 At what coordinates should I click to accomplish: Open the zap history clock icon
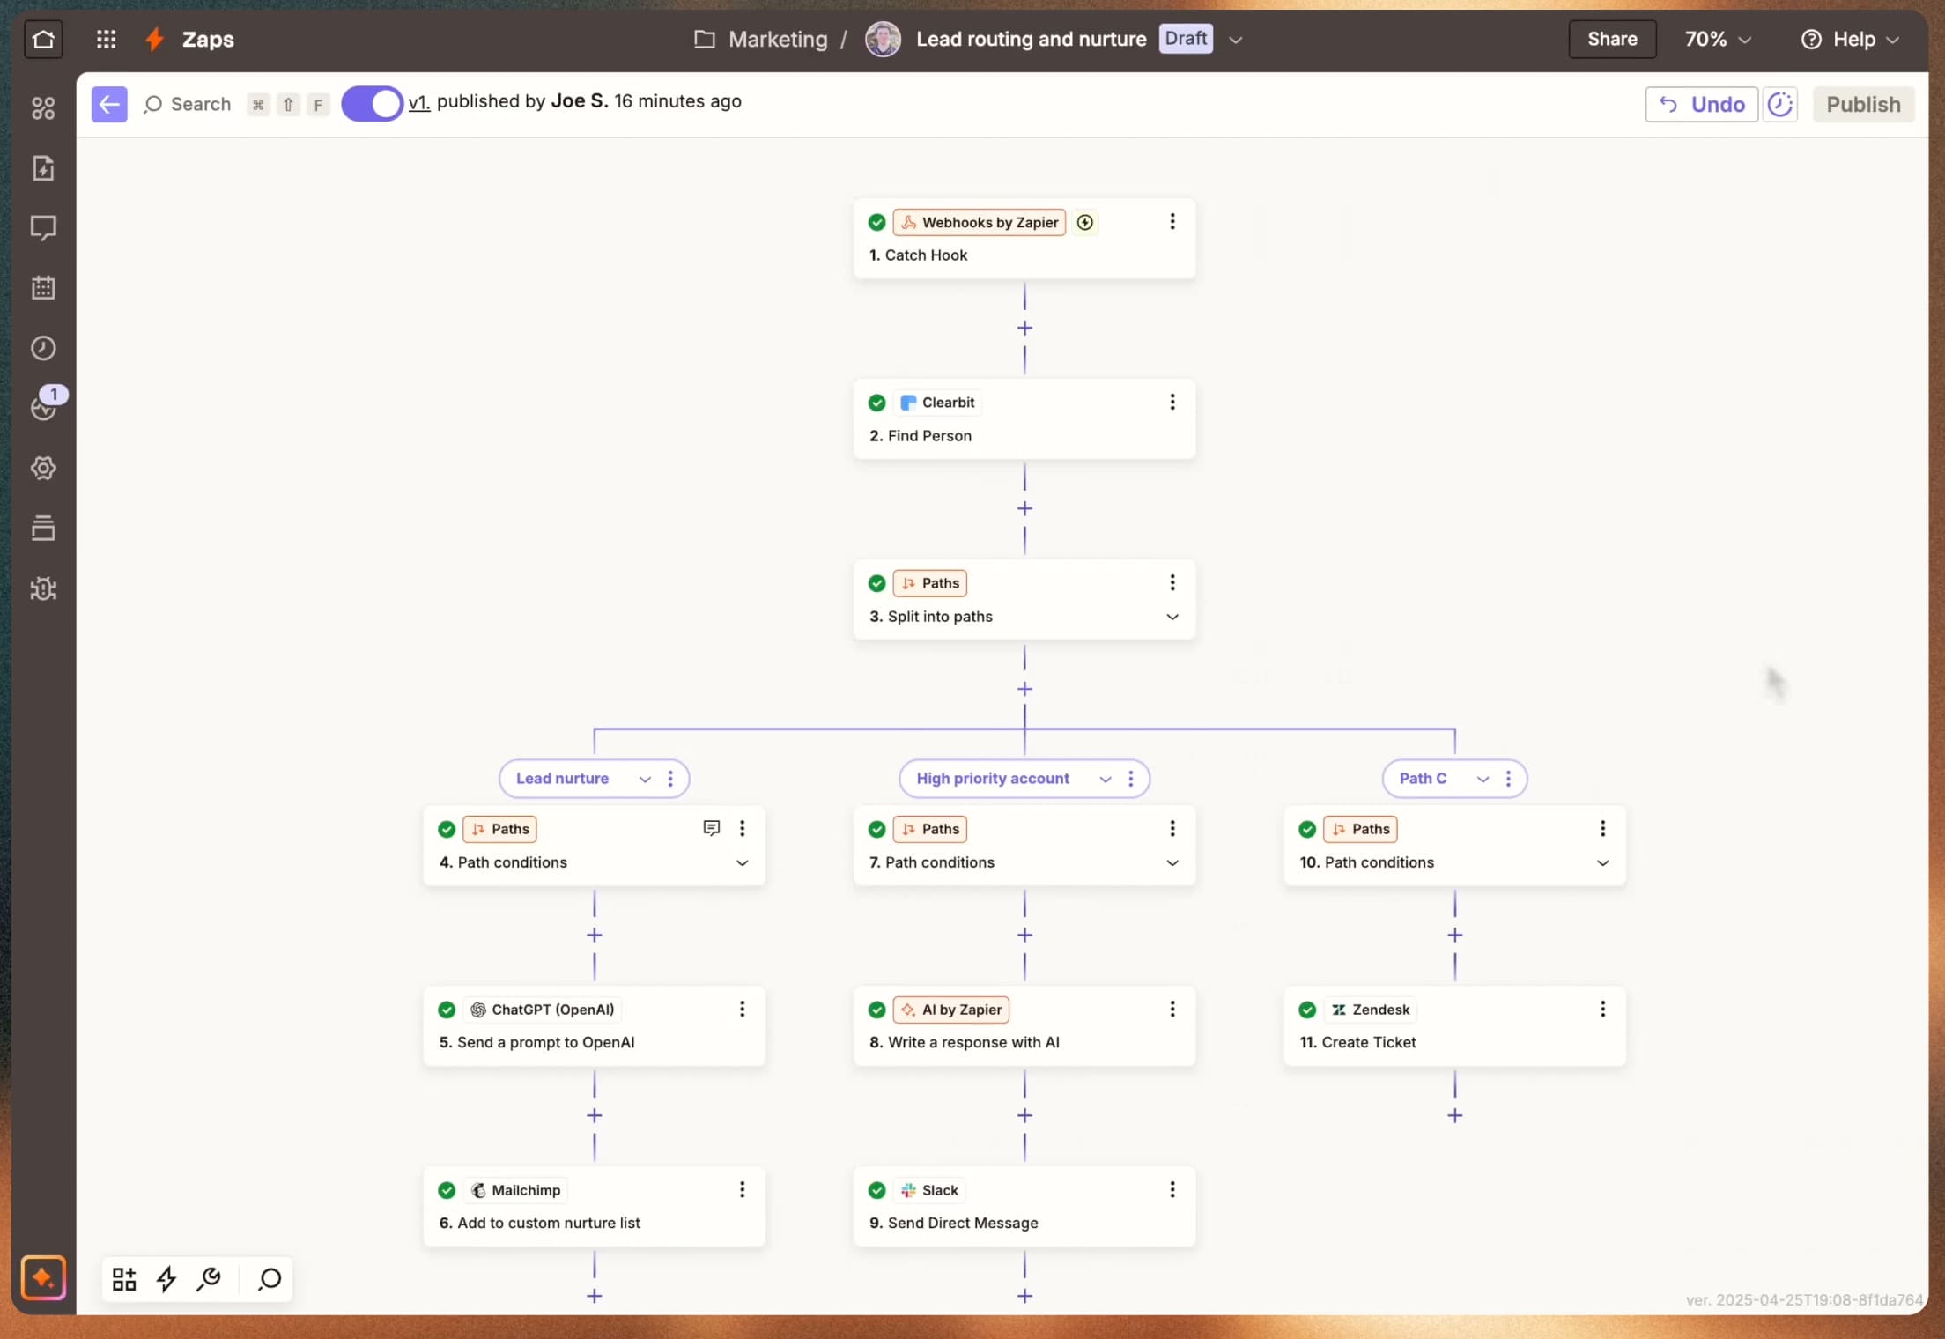tap(43, 348)
